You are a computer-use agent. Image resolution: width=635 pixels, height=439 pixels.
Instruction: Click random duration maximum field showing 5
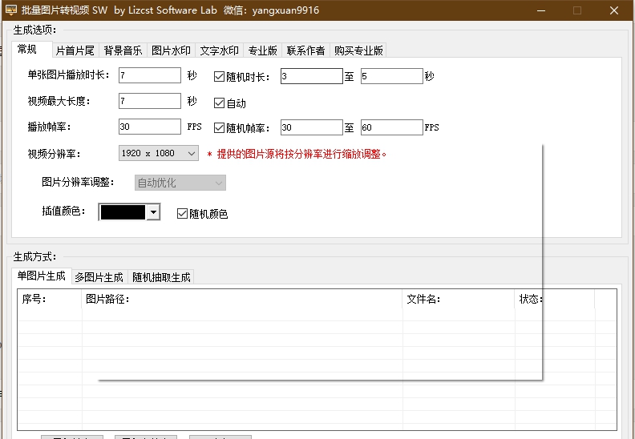(392, 76)
